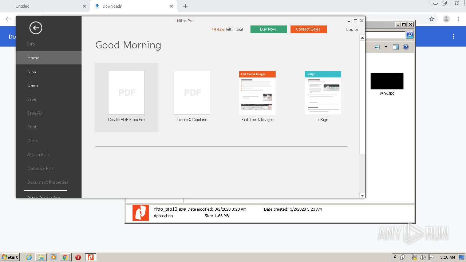Show hidden system tray icons
The height and width of the screenshot is (262, 466).
pyautogui.click(x=395, y=257)
